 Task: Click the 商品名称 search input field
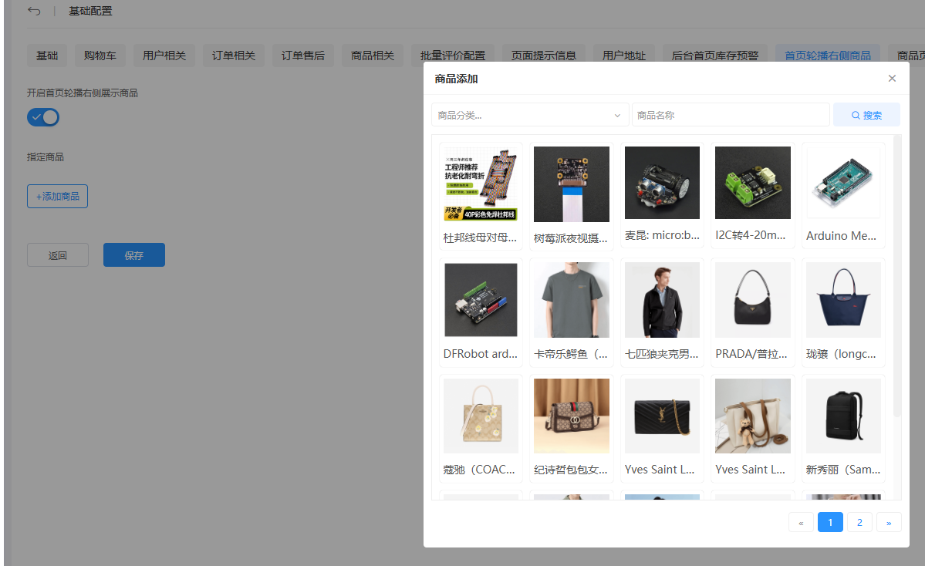pyautogui.click(x=731, y=113)
